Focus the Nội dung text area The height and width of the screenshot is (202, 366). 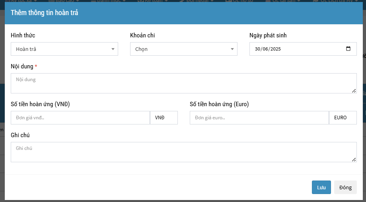tap(183, 83)
